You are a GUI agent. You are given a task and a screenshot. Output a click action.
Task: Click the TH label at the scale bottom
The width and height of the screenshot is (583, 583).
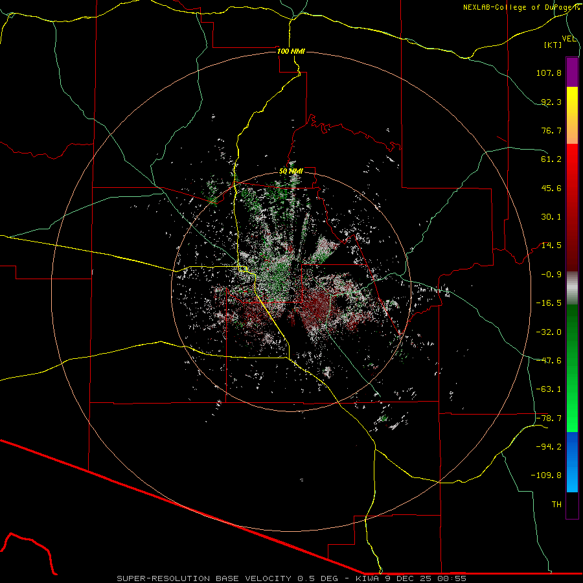556,505
